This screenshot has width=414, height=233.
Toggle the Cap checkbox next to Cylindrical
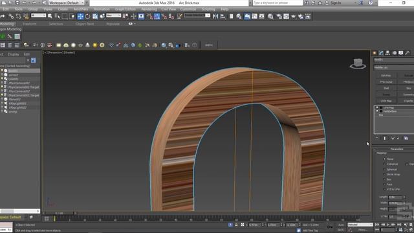click(407, 164)
